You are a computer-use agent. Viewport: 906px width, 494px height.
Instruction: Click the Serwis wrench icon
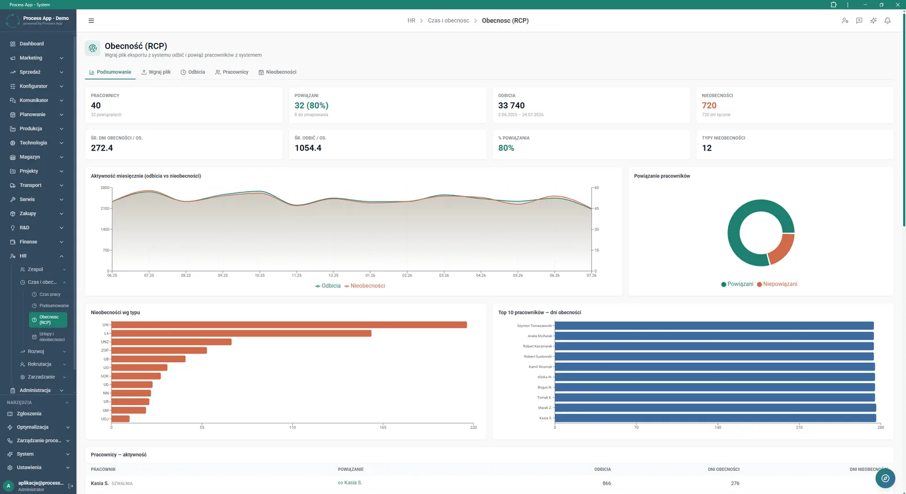tap(12, 200)
